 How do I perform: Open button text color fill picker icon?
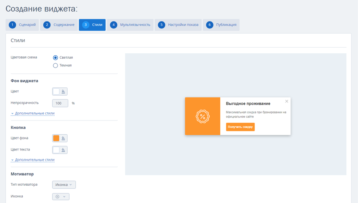coord(63,150)
